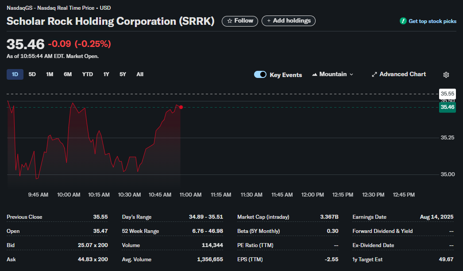Click the Earnings Date label
This screenshot has height=271, width=463.
(370, 217)
